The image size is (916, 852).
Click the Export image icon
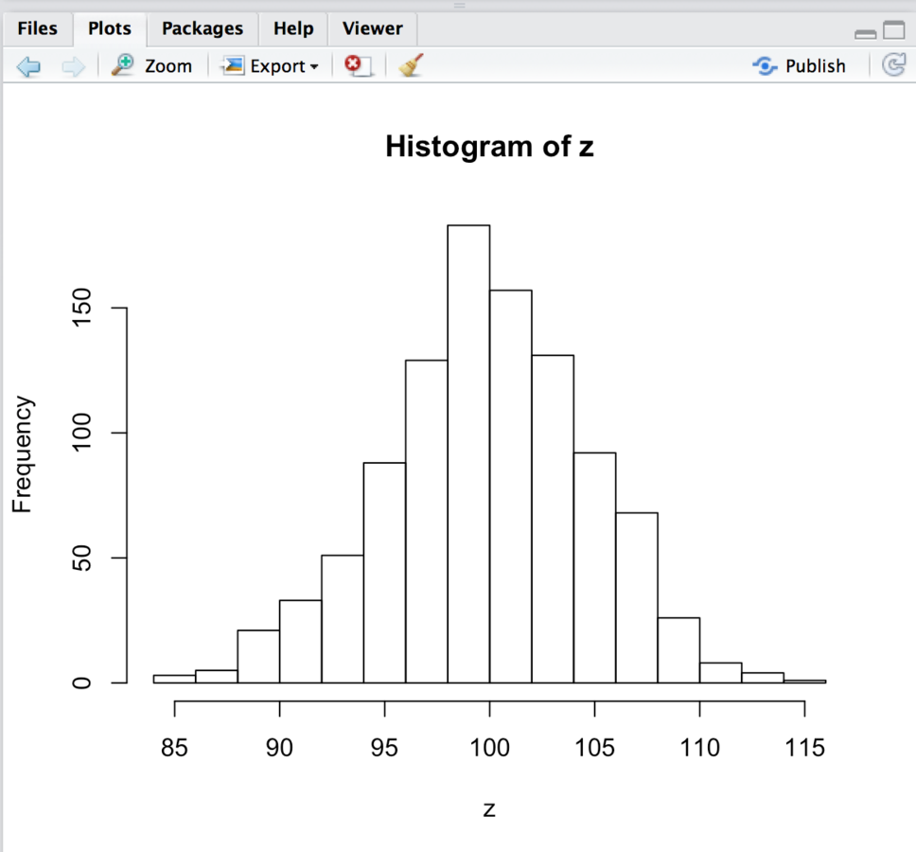click(x=233, y=65)
